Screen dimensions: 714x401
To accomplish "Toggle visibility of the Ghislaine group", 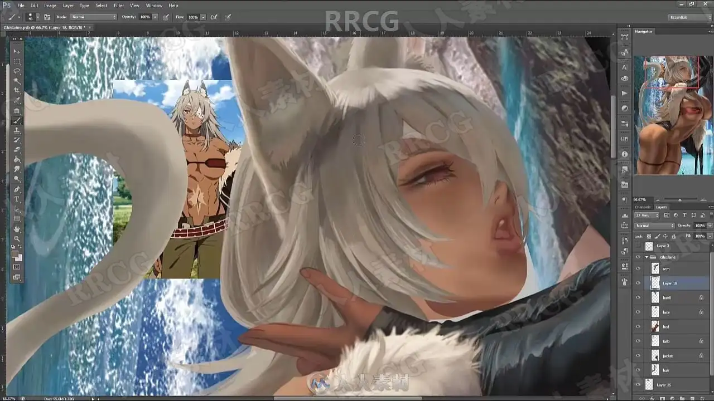I will coord(638,257).
